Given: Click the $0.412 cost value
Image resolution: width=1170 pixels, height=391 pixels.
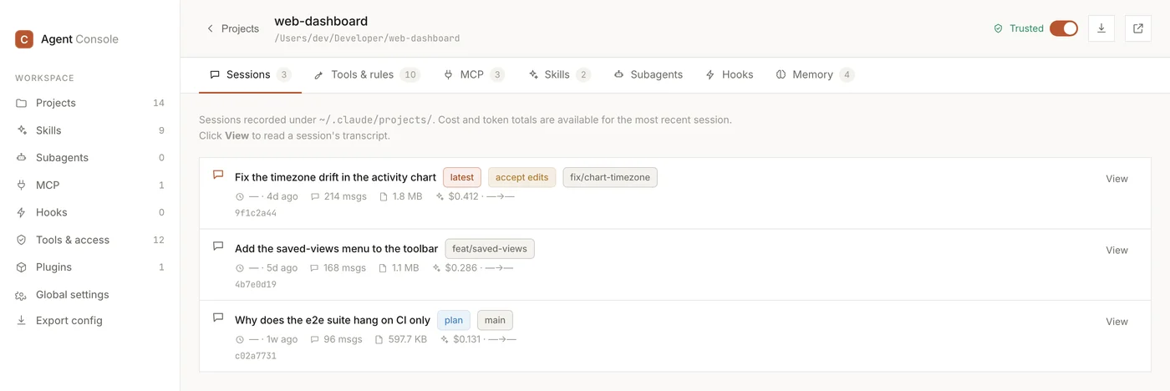Looking at the screenshot, I should click(x=462, y=197).
